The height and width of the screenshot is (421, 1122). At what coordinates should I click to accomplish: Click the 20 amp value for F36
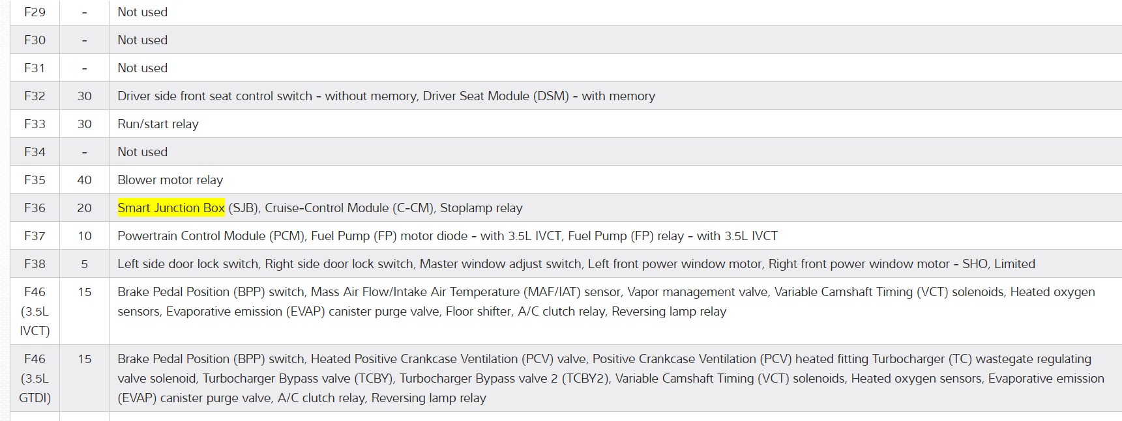84,208
